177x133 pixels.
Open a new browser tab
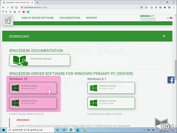[x=38, y=2]
